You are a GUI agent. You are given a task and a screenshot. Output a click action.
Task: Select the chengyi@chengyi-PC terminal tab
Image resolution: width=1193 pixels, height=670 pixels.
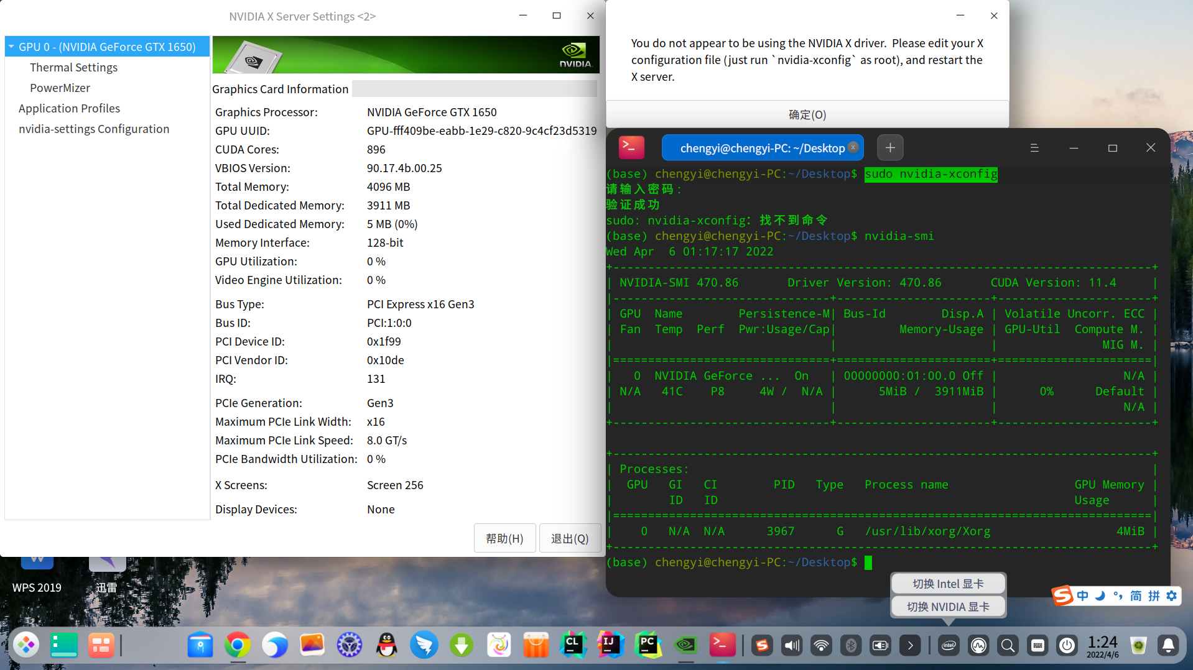point(762,148)
